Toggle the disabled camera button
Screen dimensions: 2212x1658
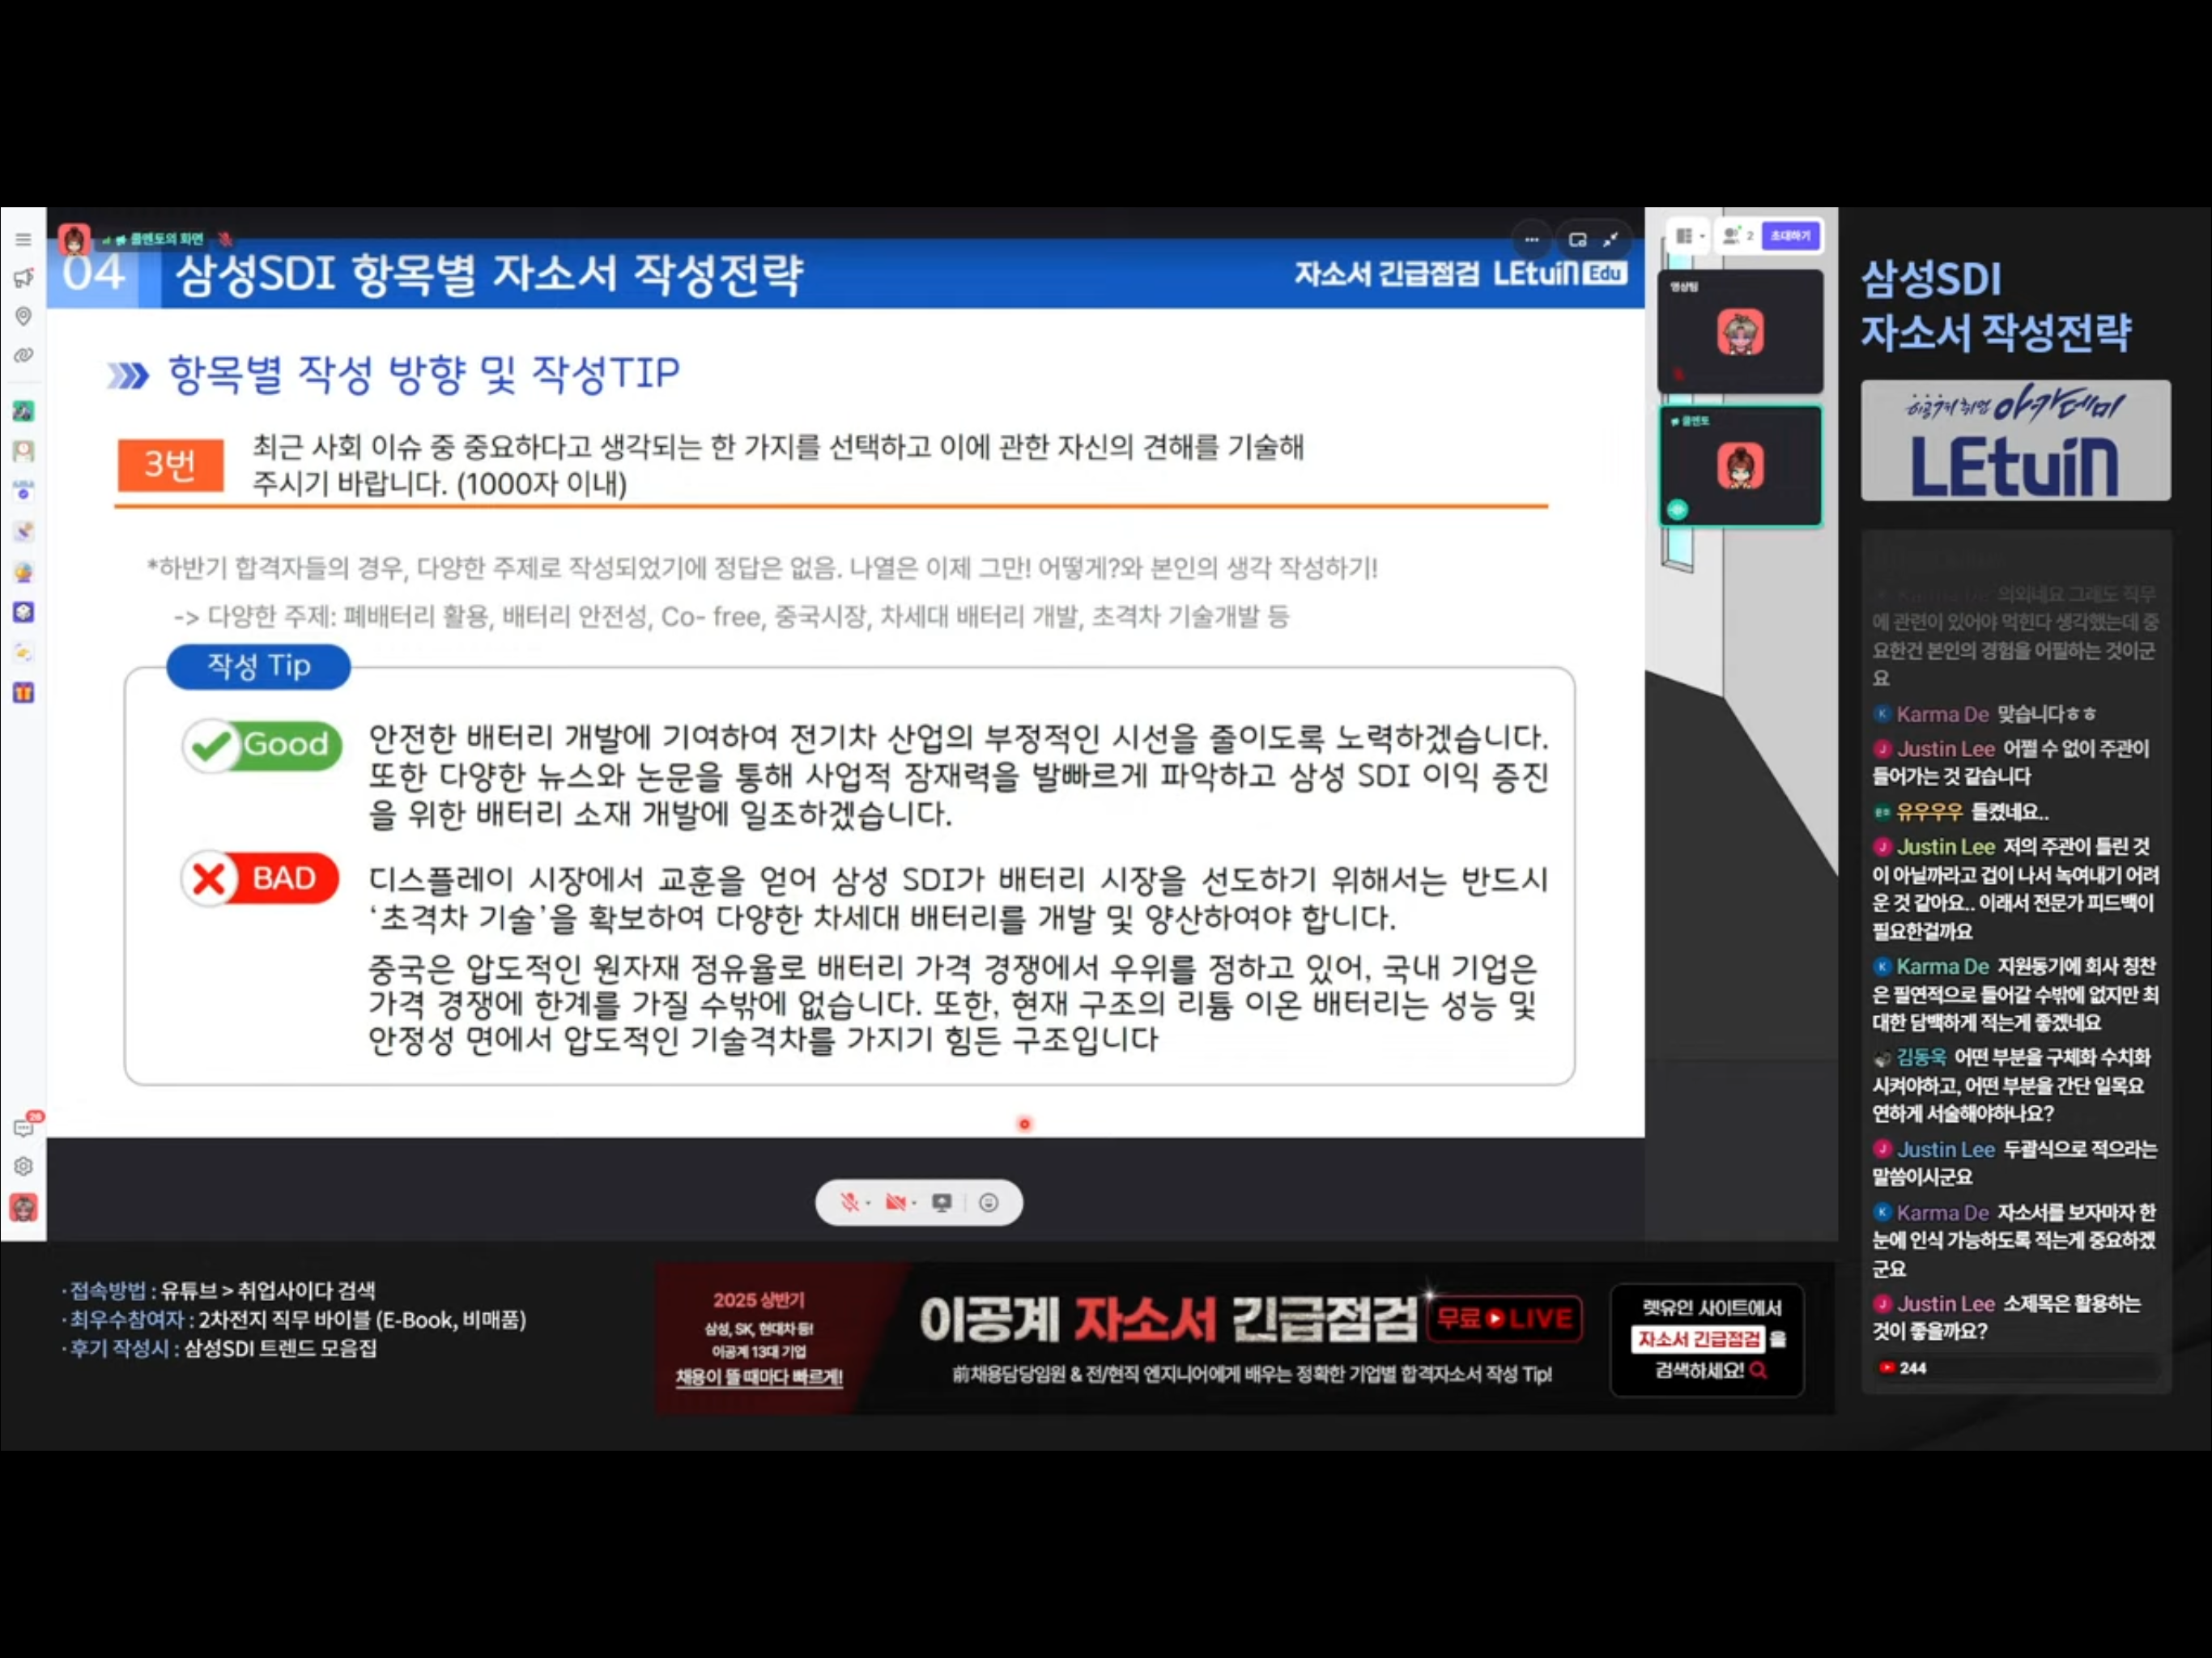[895, 1203]
